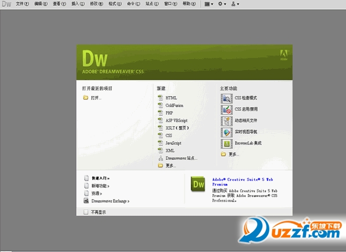The image size is (346, 252).
Task: Create a new CSS file
Action: click(169, 136)
